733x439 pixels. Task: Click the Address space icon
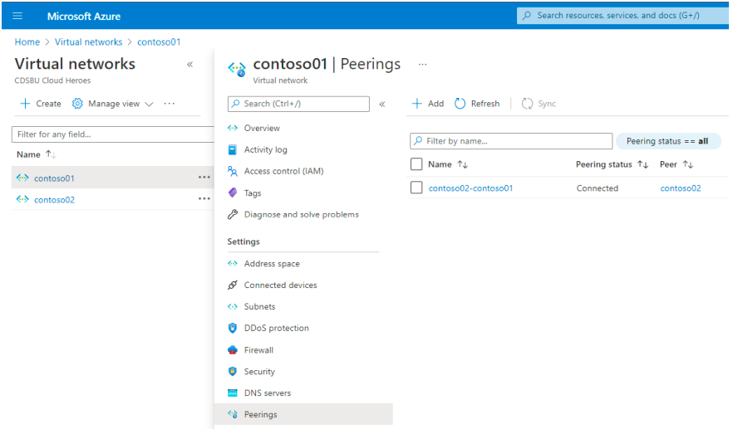[x=233, y=263]
